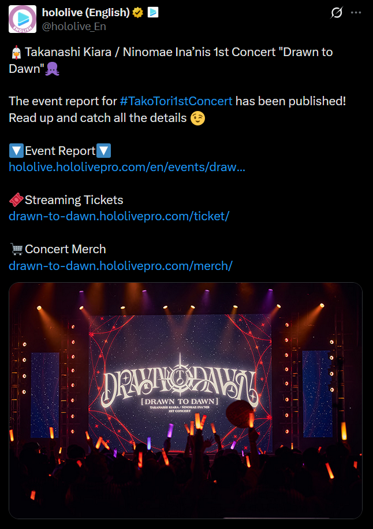
Task: Open the #TakoTori1stConcert hashtag
Action: (x=176, y=101)
